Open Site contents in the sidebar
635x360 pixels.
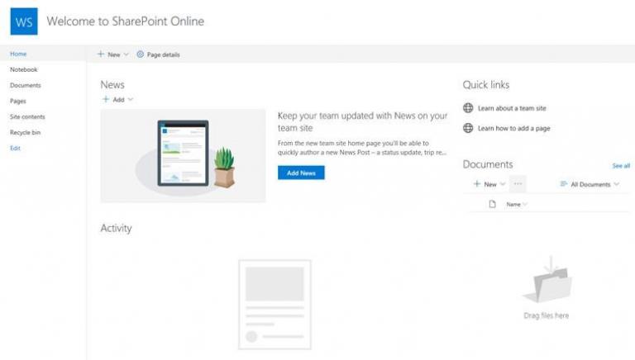pos(27,116)
